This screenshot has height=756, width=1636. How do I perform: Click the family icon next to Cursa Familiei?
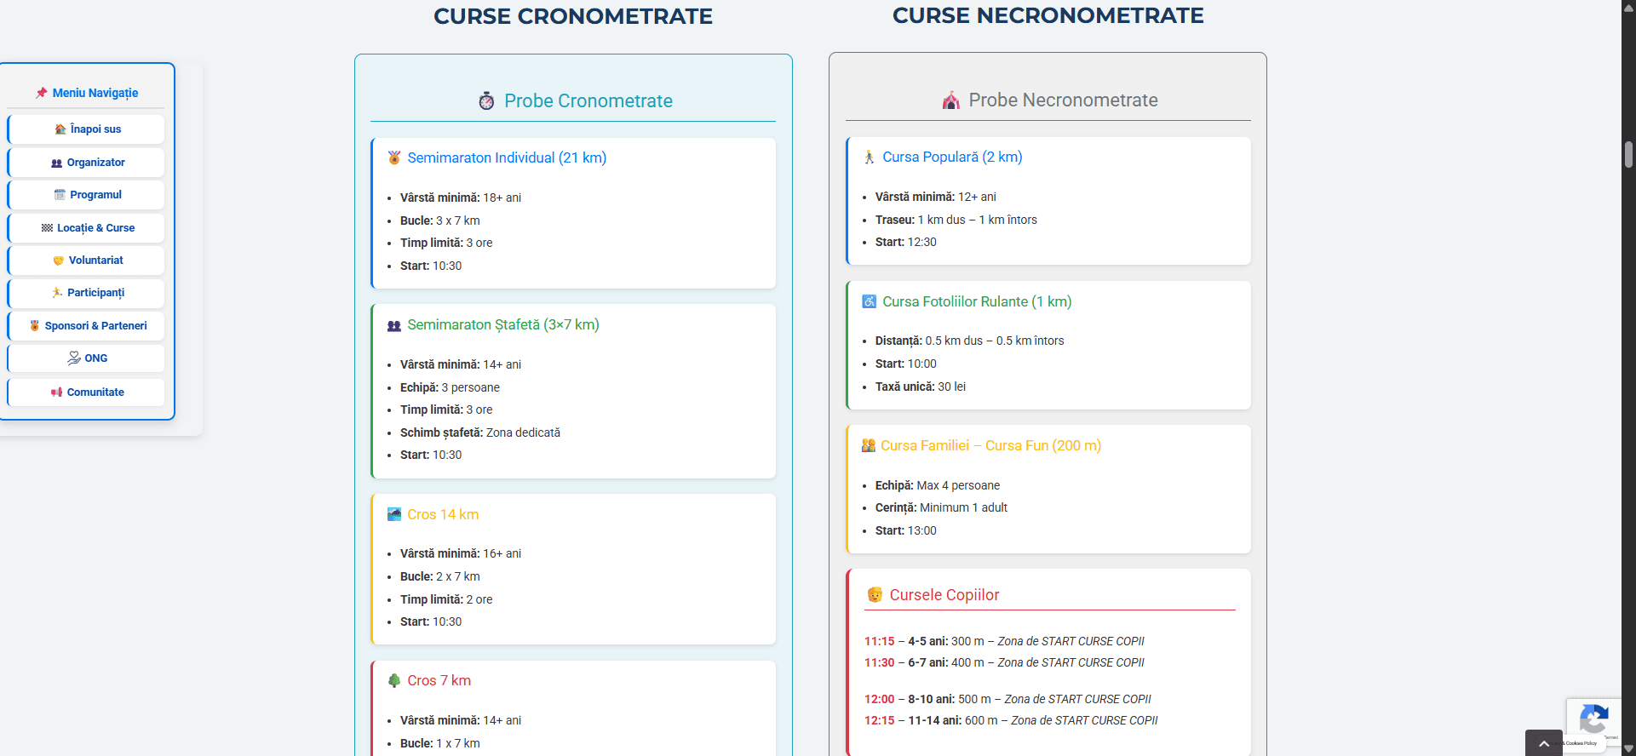869,445
